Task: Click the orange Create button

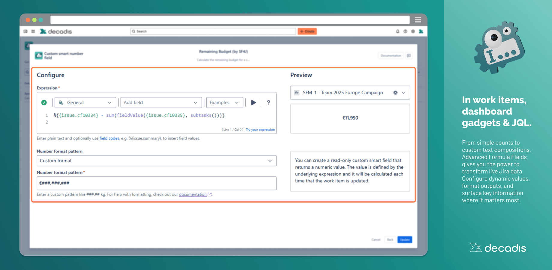Action: 307,31
